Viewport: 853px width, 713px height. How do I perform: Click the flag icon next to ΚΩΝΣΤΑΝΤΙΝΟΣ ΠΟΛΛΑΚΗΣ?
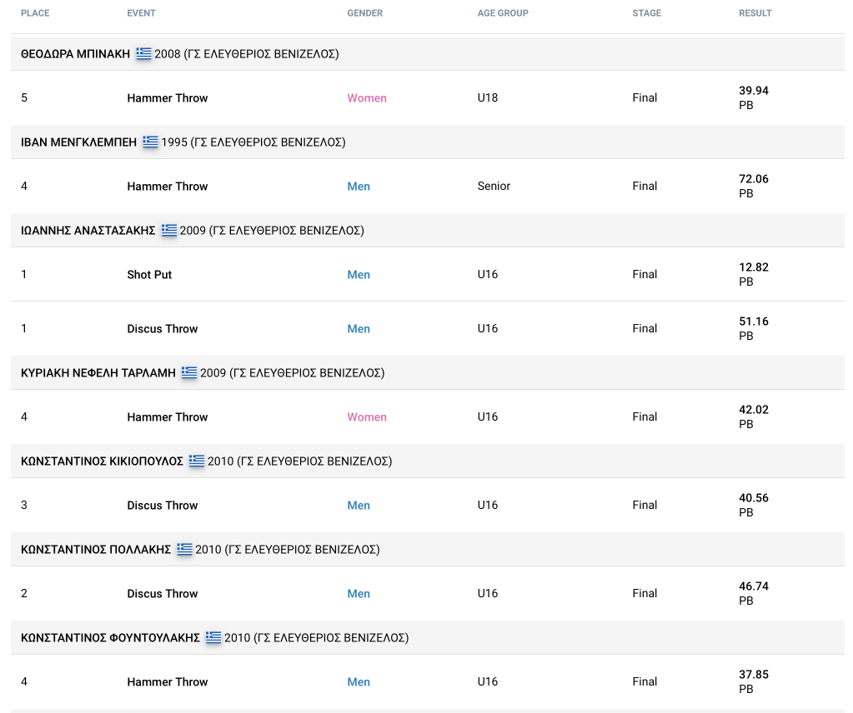(184, 550)
